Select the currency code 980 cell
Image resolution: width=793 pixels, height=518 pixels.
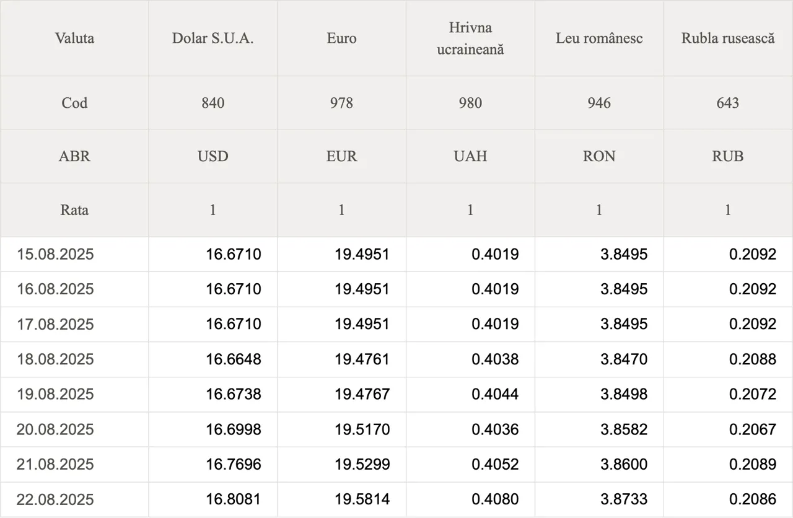pos(471,103)
